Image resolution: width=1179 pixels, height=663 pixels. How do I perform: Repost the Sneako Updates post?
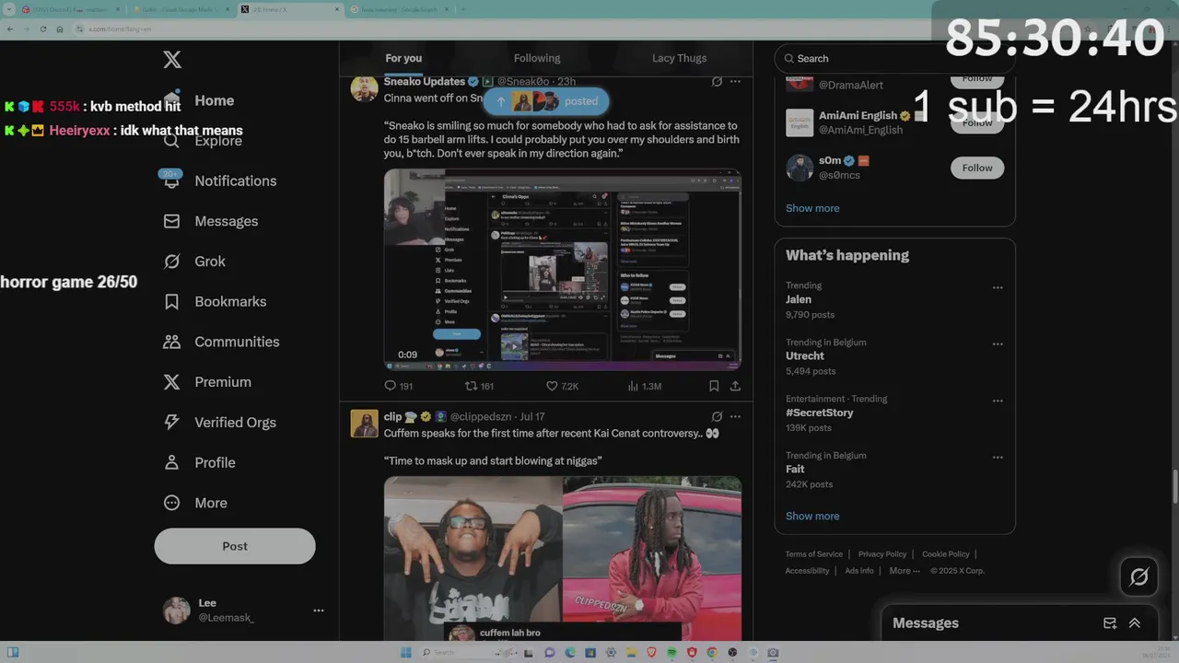coord(480,386)
